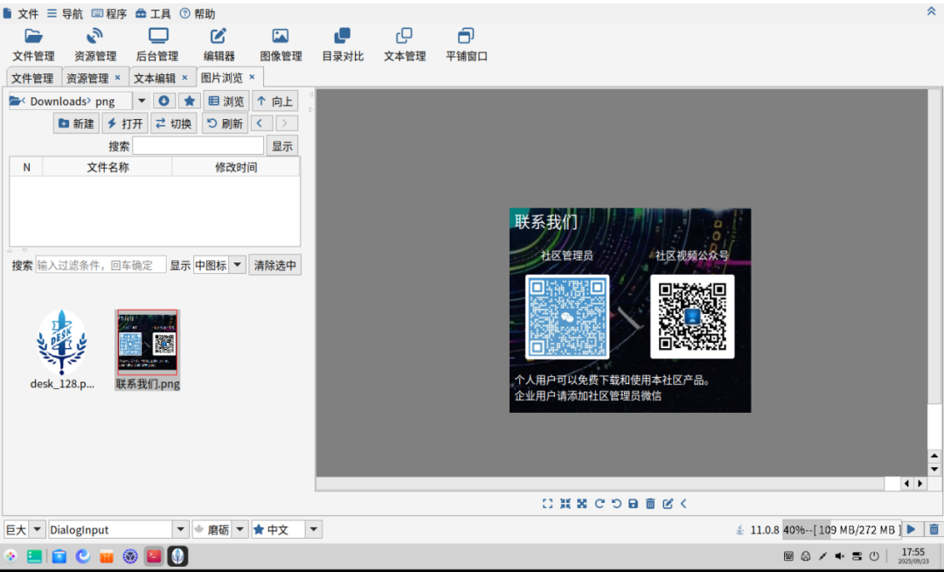Click the star favorite icon button

(190, 101)
